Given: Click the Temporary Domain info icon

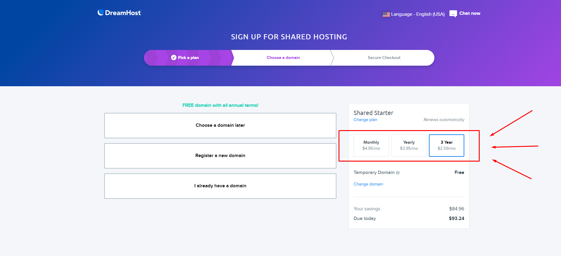Looking at the screenshot, I should (398, 173).
